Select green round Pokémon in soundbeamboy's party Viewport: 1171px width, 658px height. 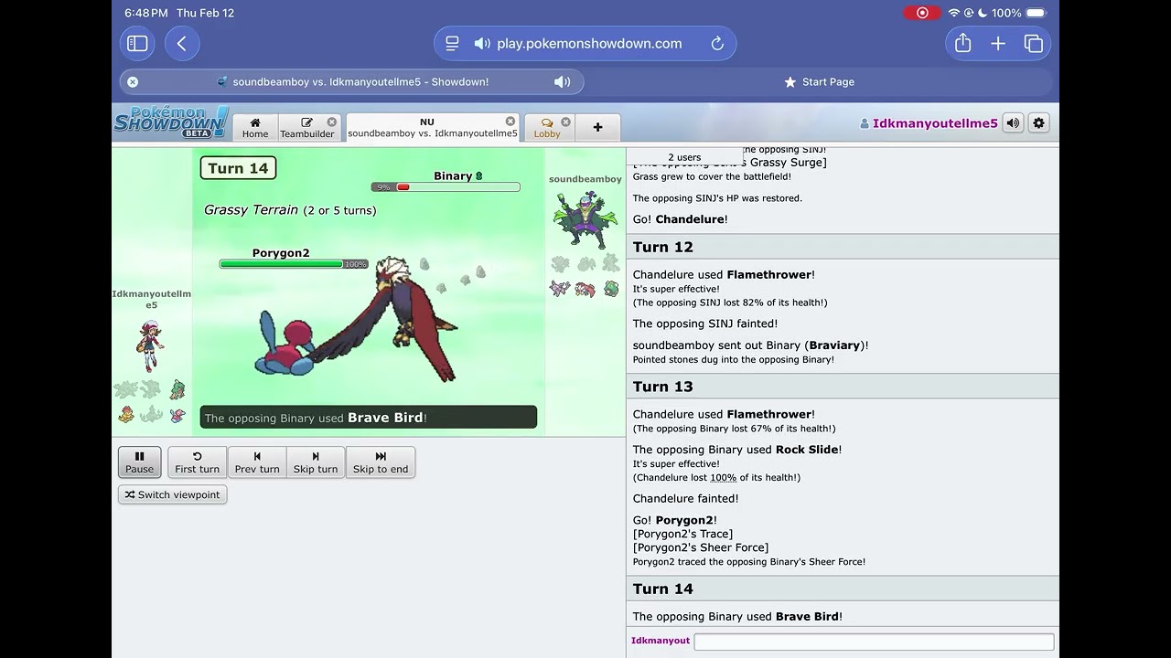tap(611, 289)
